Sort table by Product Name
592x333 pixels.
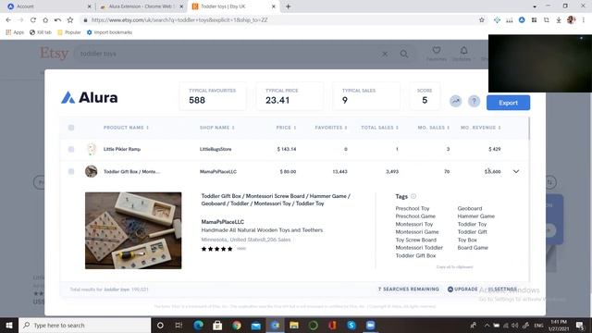point(126,128)
